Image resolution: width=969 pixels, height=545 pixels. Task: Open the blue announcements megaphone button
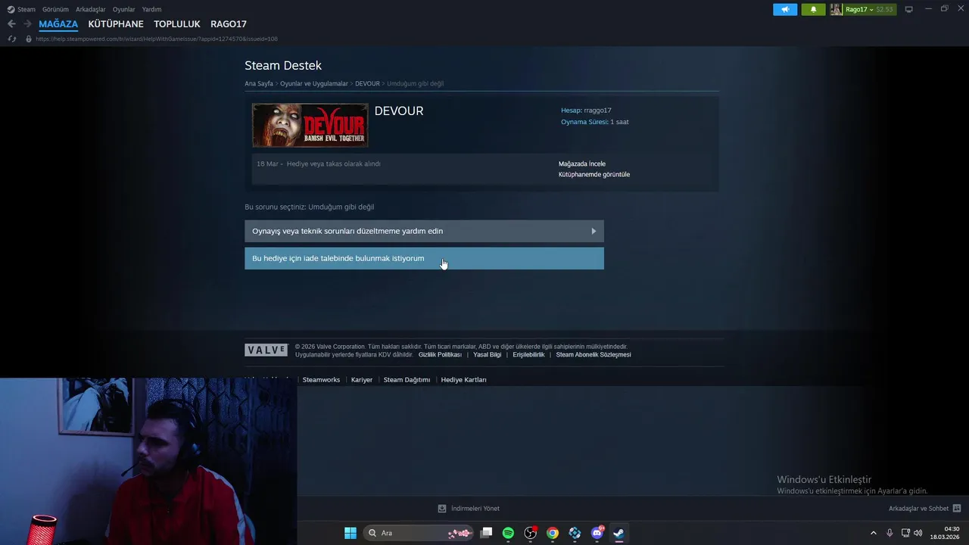pyautogui.click(x=785, y=9)
